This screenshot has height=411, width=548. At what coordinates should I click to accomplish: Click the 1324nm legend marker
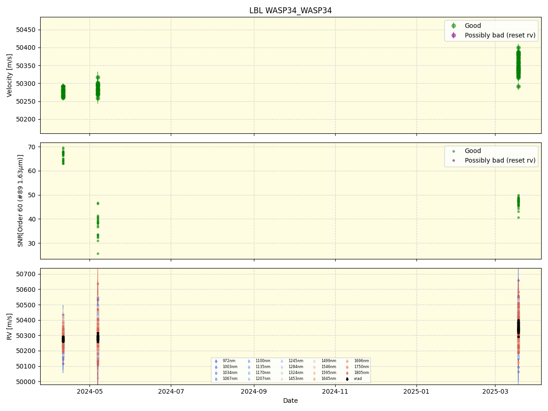click(x=282, y=373)
